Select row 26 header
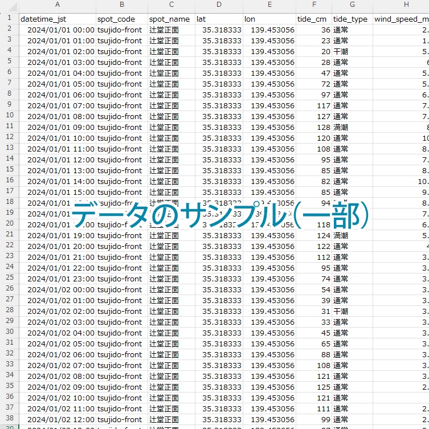The height and width of the screenshot is (429, 429). click(x=10, y=289)
